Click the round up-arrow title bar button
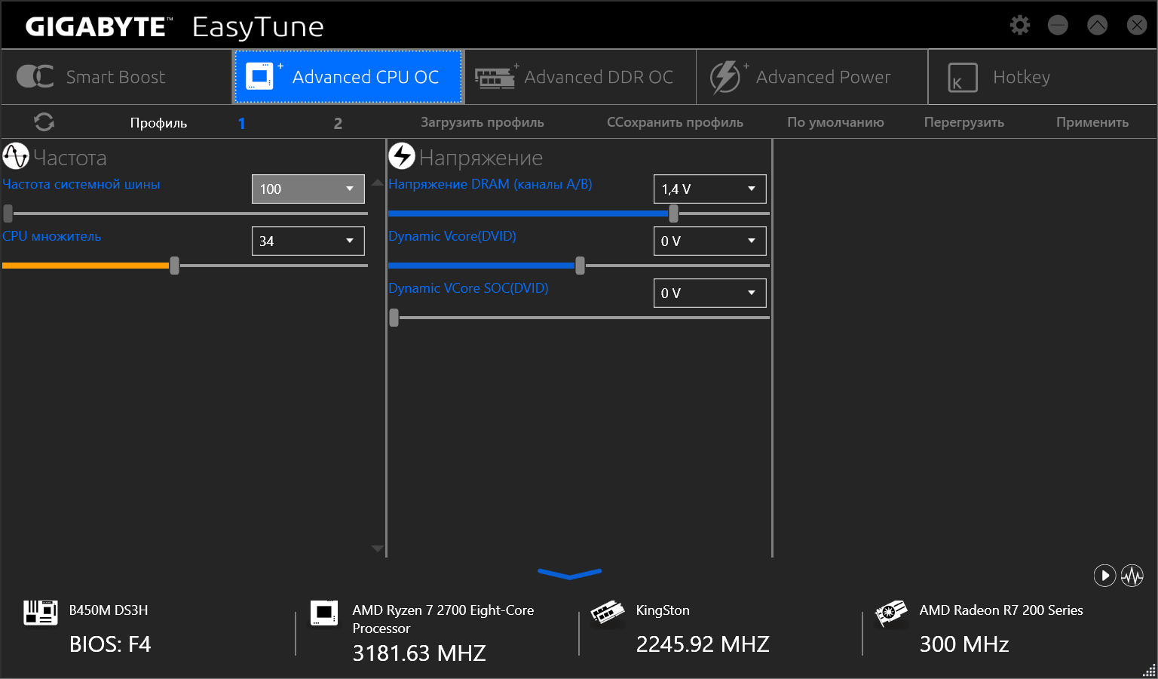1158x679 pixels. 1097,25
